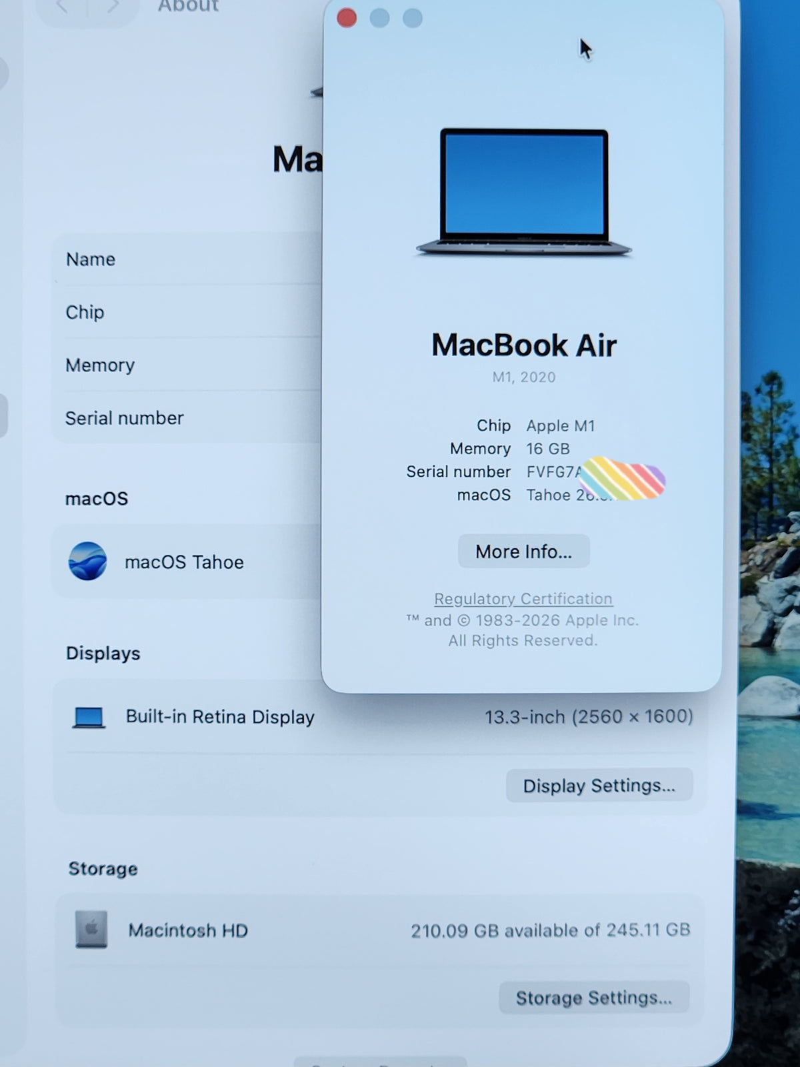Click the 210.09 GB available of 245.11 GB text

coord(551,930)
